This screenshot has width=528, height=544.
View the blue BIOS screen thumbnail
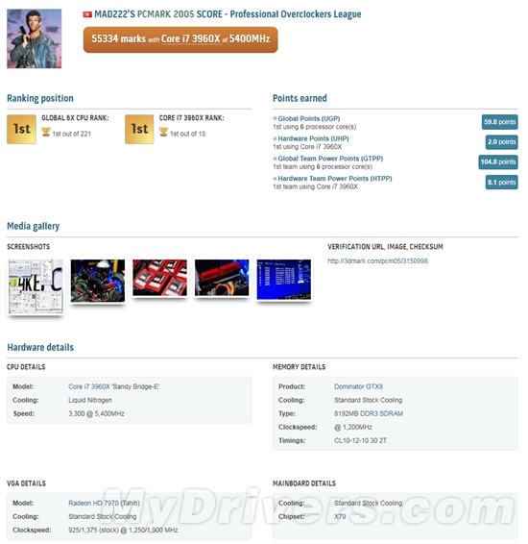click(x=284, y=280)
